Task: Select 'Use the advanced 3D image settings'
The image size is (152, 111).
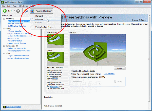Action: click(x=72, y=74)
